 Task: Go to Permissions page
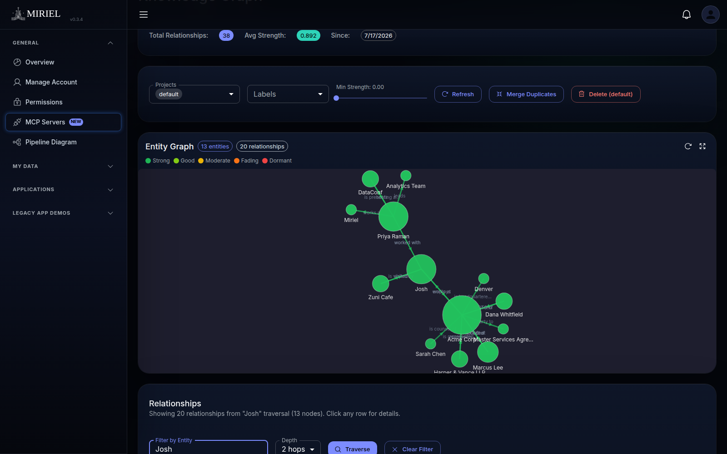tap(63, 102)
